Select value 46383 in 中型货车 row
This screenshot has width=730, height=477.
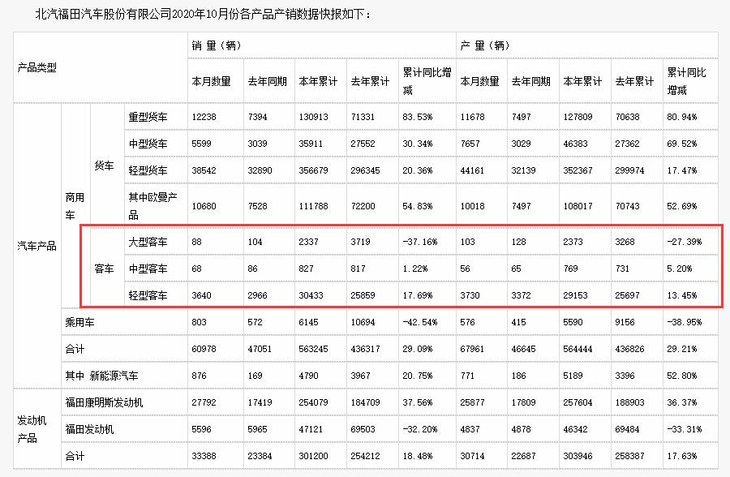coord(575,144)
